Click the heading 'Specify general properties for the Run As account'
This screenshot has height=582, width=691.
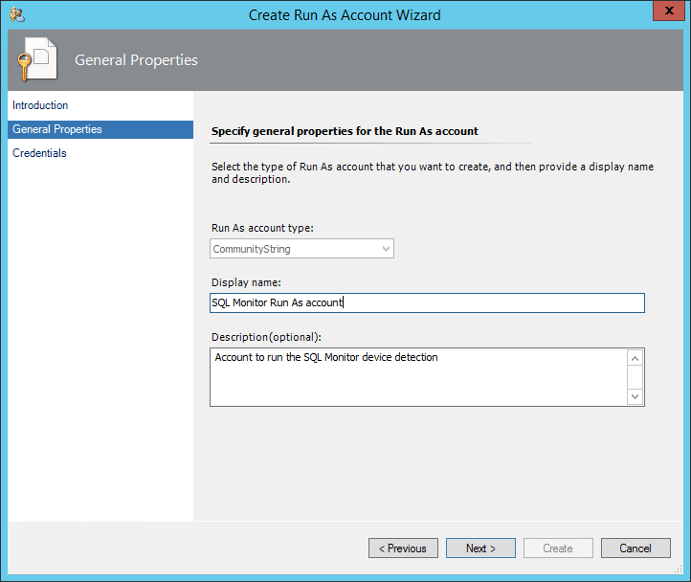345,131
